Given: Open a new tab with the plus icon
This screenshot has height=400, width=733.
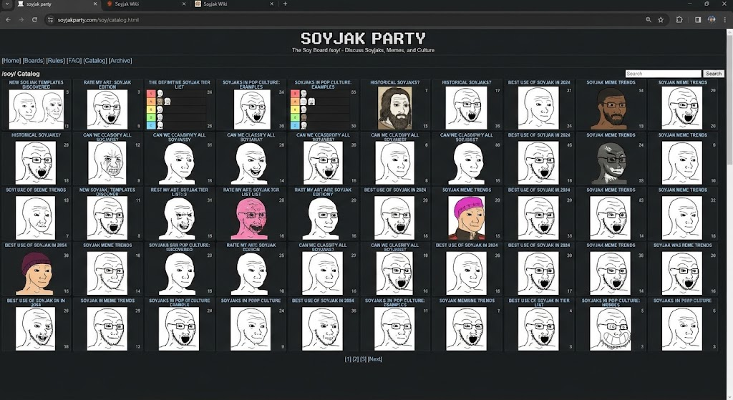Looking at the screenshot, I should tap(285, 4).
